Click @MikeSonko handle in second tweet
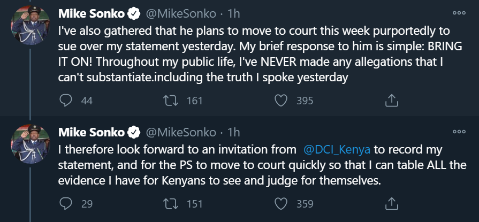 pyautogui.click(x=180, y=132)
